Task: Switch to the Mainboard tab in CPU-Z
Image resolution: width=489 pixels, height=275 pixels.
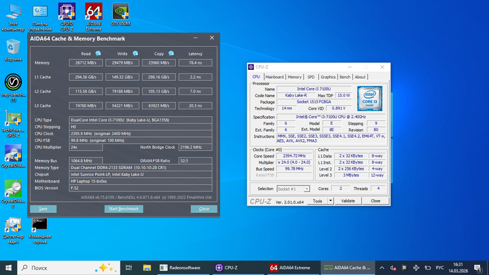Action: 274,77
